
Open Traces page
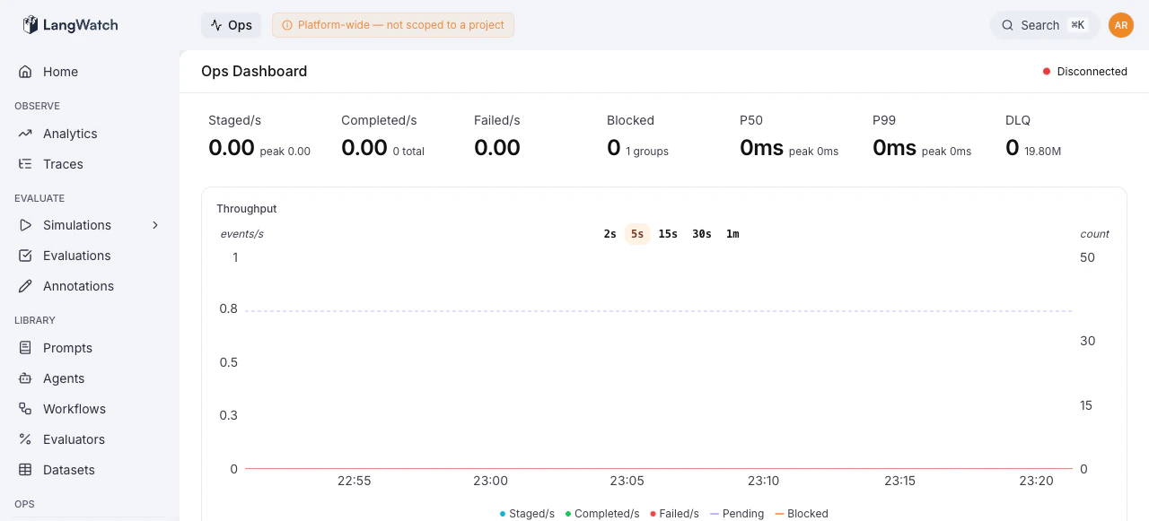90,164
